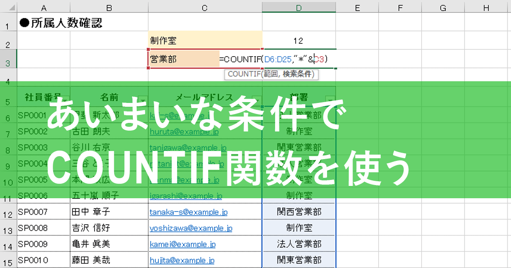Screen dimensions: 511x268
Task: Open the yoshizawa@example.jp email link
Action: (191, 228)
